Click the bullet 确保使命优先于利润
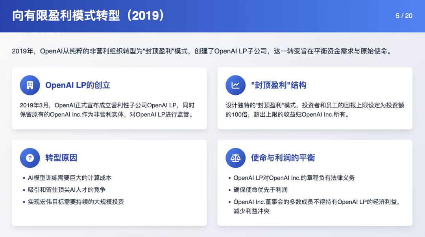The width and height of the screenshot is (425, 237). tap(261, 190)
